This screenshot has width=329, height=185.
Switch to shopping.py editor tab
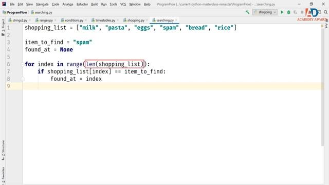136,20
